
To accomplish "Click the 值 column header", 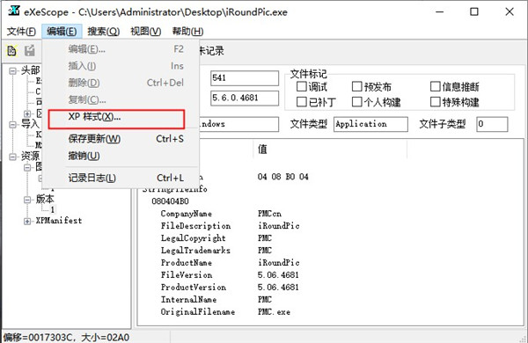I will [262, 150].
